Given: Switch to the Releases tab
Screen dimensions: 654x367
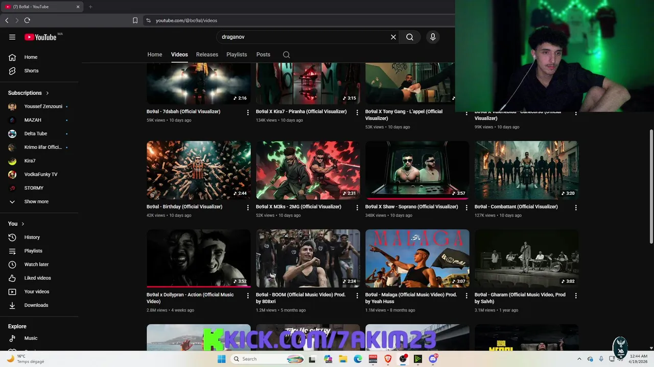Looking at the screenshot, I should point(207,55).
